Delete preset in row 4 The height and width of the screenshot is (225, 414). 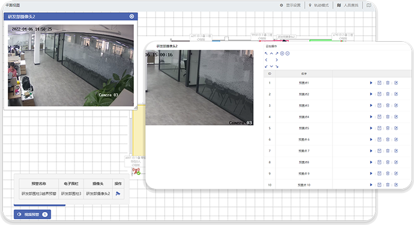tap(388, 117)
